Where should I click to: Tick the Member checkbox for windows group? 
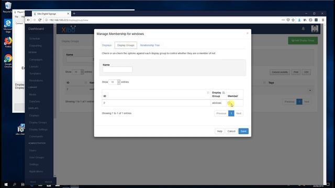point(229,103)
